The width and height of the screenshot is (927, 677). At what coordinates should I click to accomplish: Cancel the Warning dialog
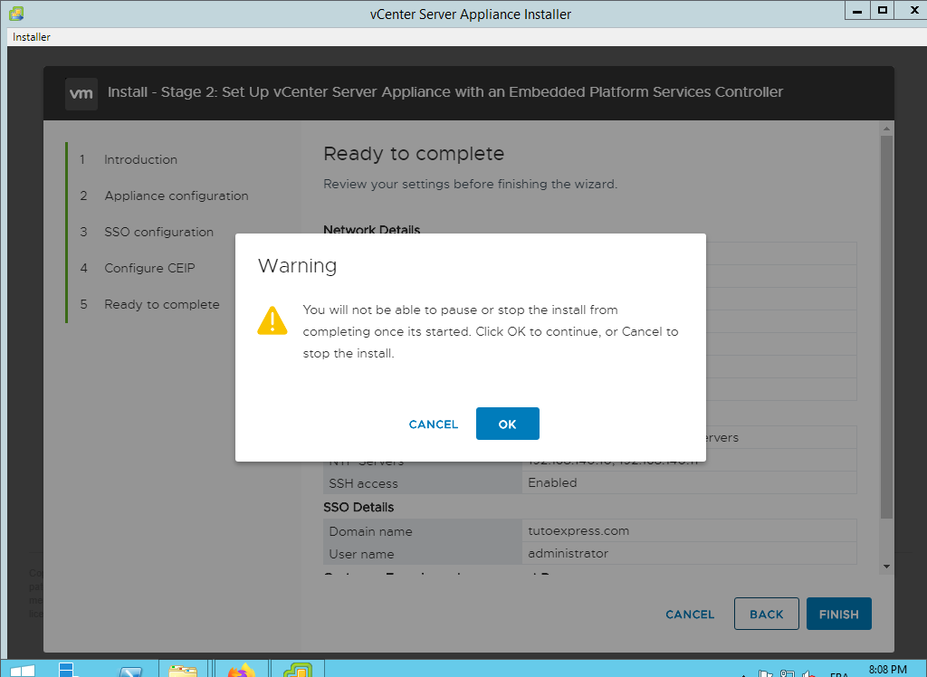pyautogui.click(x=434, y=424)
